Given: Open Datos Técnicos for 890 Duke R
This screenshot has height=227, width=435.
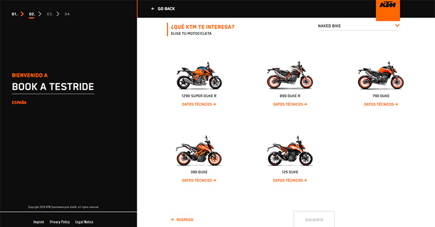Looking at the screenshot, I should pos(290,105).
